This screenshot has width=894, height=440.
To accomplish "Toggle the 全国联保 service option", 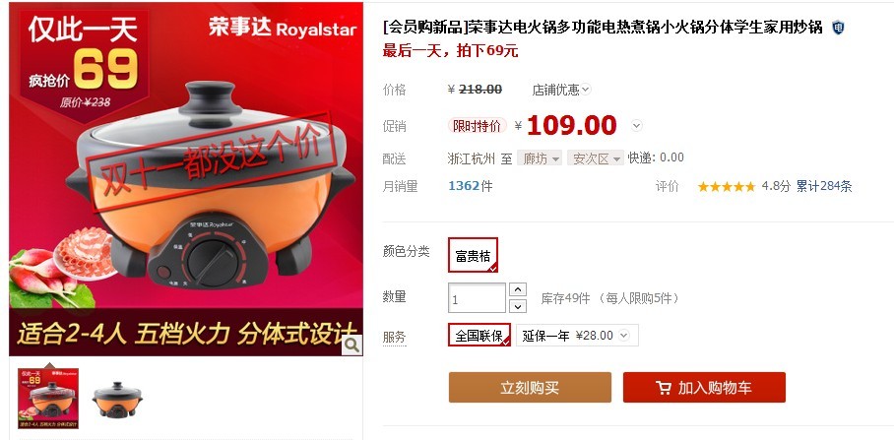I will pyautogui.click(x=479, y=335).
